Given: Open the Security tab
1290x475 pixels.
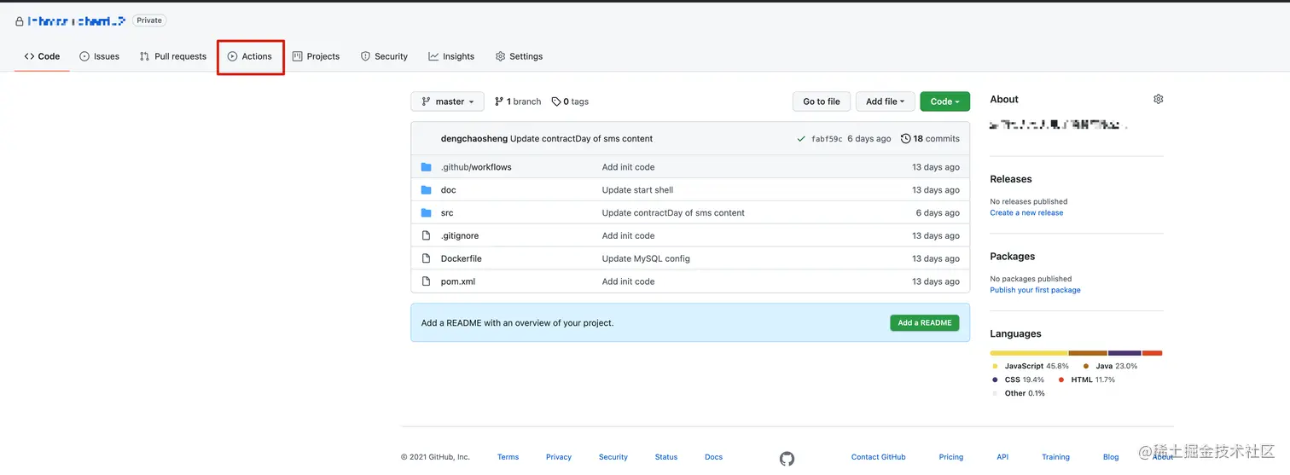Looking at the screenshot, I should tap(384, 56).
